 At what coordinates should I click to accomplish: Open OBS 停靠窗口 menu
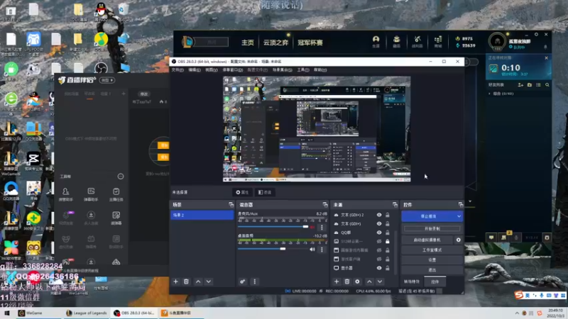232,69
